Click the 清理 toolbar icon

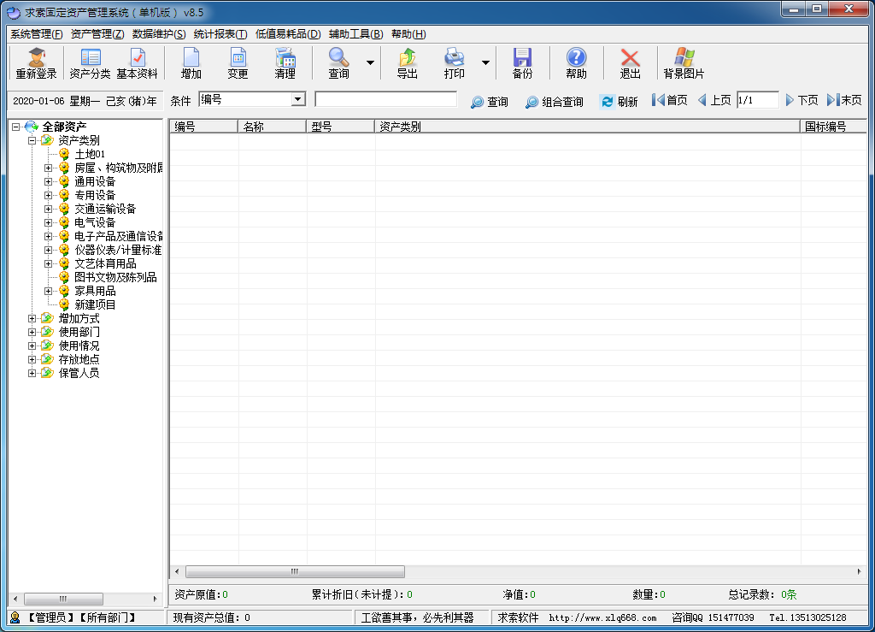(285, 63)
